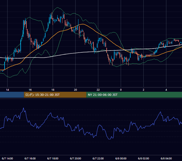Click the 14 hour axis label
182x161 pixels.
point(7,90)
